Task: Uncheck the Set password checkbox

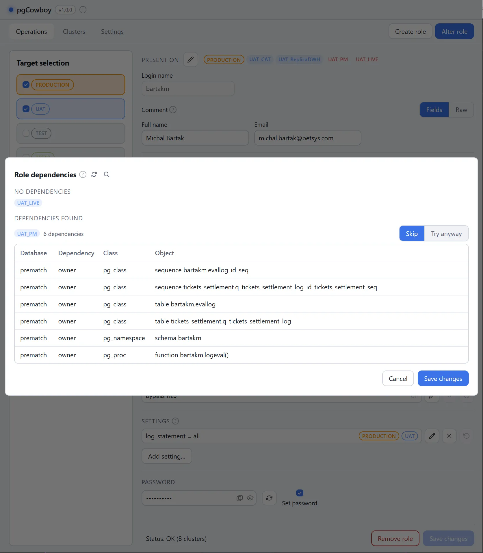Action: point(300,493)
